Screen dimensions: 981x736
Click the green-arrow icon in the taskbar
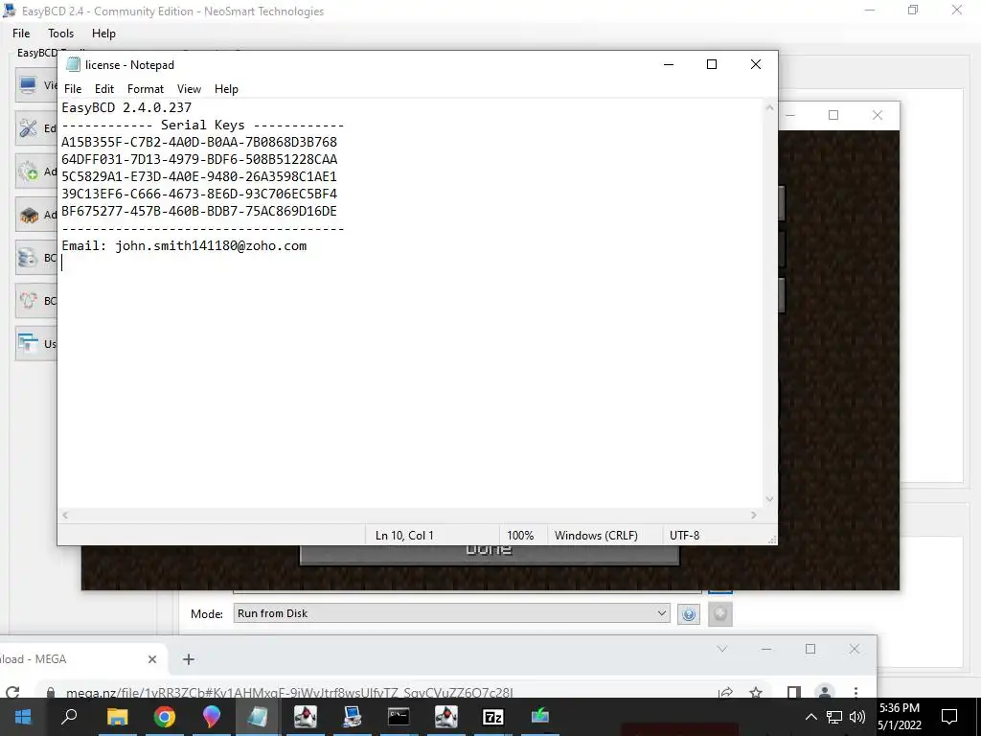540,717
